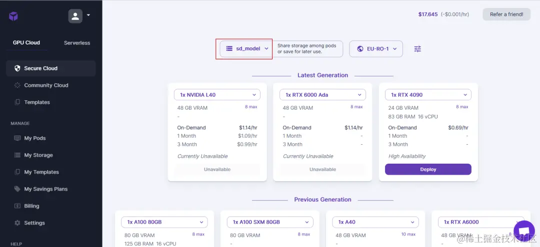The image size is (540, 247).
Task: Click the Refer a friend! button
Action: (506, 14)
